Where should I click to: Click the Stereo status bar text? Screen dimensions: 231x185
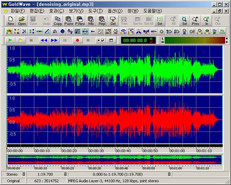click(x=12, y=174)
